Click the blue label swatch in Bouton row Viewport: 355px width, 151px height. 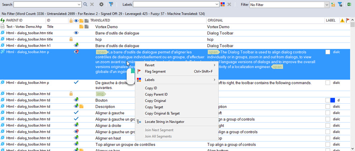(x=332, y=100)
